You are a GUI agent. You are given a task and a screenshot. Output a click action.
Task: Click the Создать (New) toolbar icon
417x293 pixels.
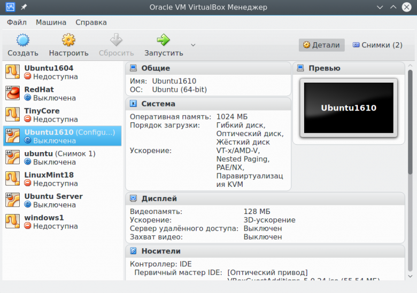[x=23, y=40]
